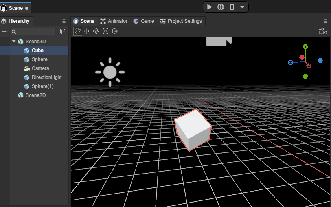Open the Project Settings tab
The width and height of the screenshot is (331, 207).
(x=180, y=21)
